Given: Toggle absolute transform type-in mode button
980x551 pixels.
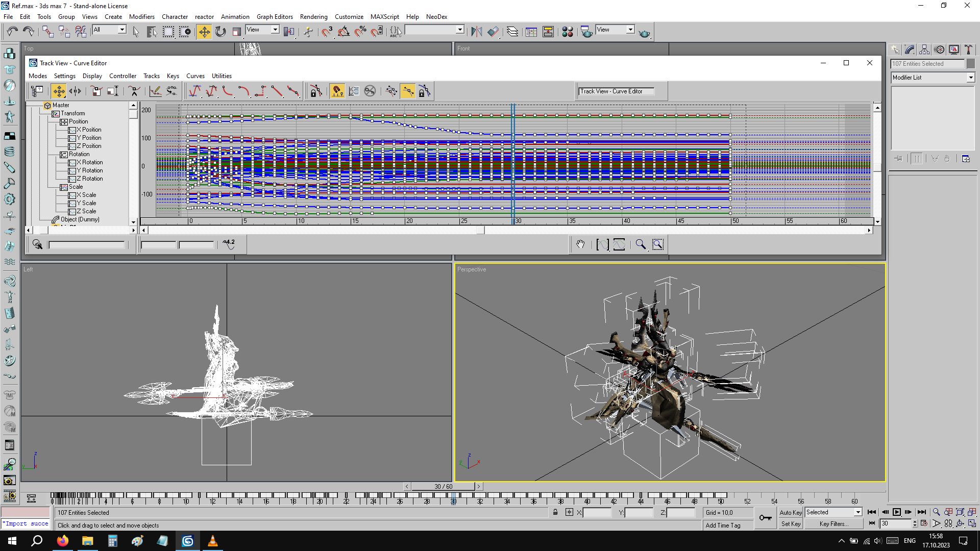Looking at the screenshot, I should [569, 512].
